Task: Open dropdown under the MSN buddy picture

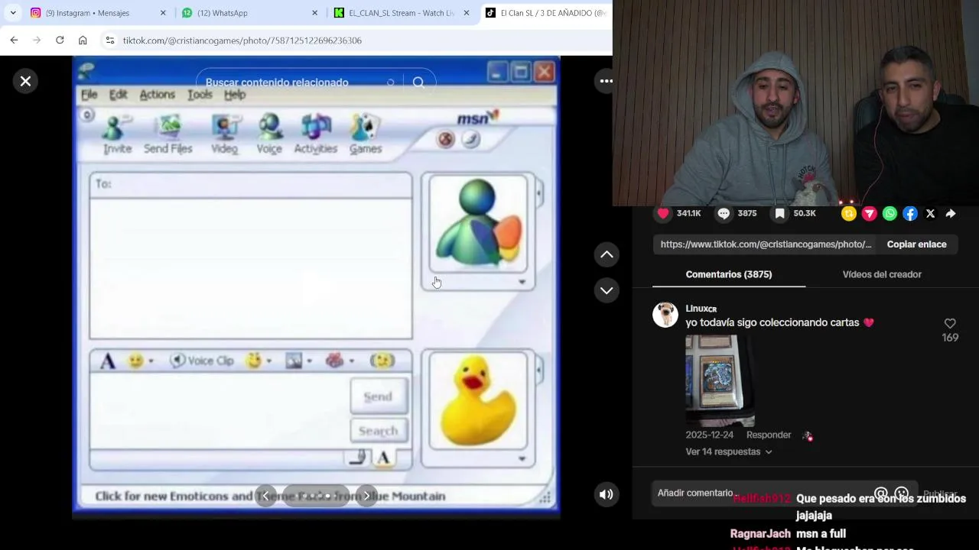Action: [x=522, y=282]
